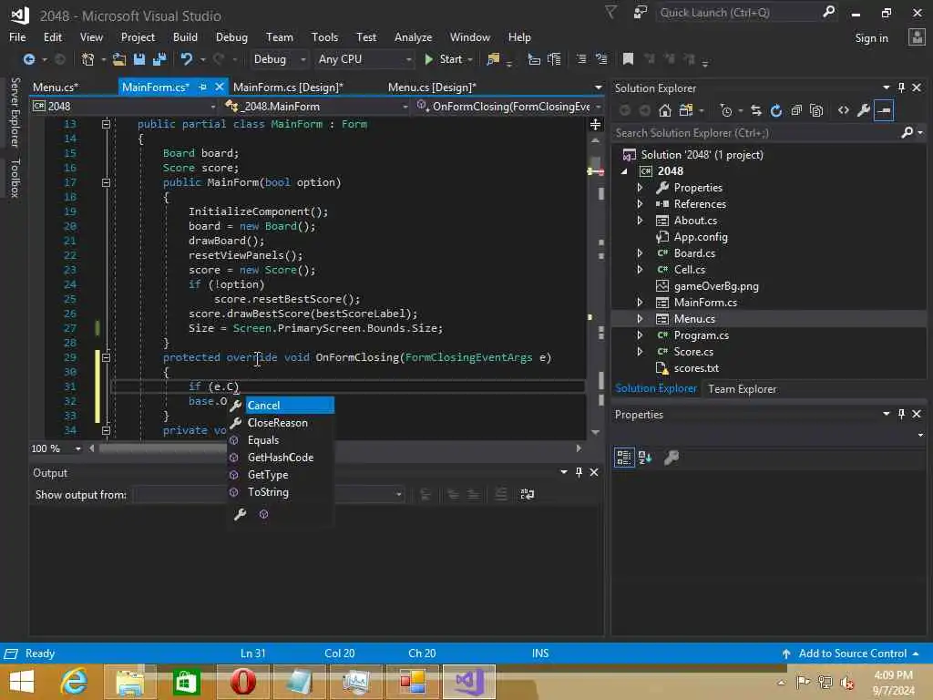Select scores.txt in Solution Explorer

coord(695,368)
